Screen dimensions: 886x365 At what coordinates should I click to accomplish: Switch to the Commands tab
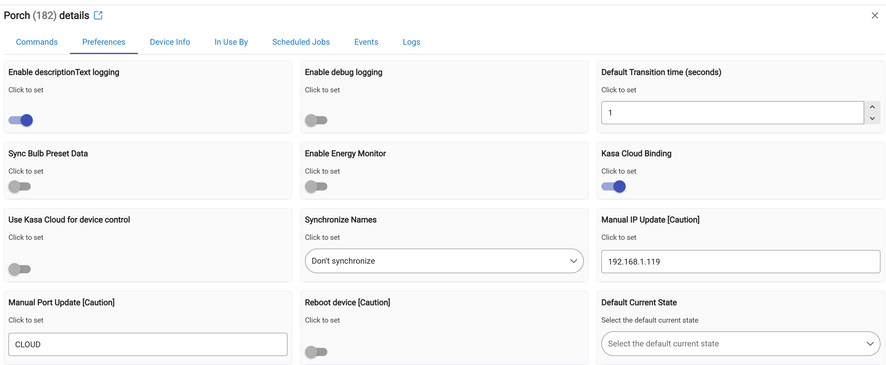tap(37, 42)
